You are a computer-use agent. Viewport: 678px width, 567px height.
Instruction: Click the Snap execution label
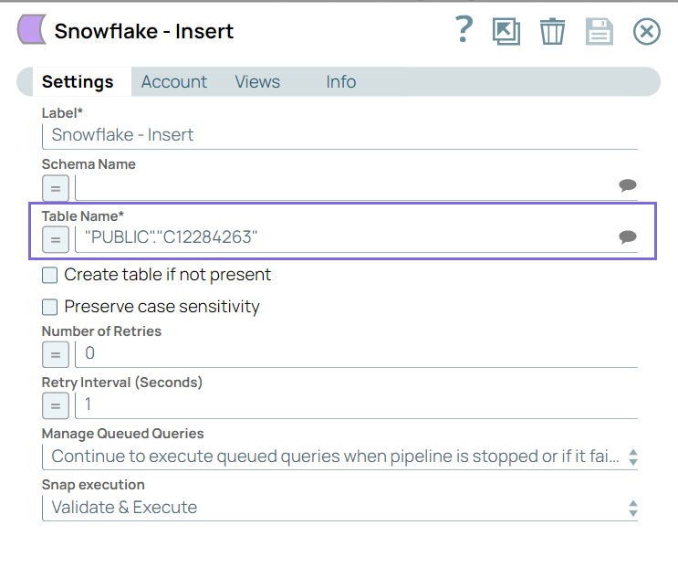tap(93, 485)
